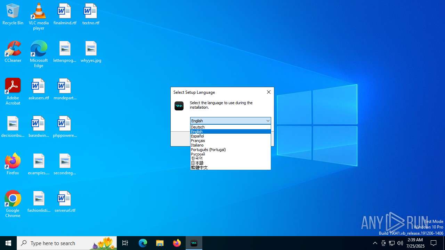Open Microsoft Edge from the taskbar
This screenshot has height=250, width=445.
point(143,243)
